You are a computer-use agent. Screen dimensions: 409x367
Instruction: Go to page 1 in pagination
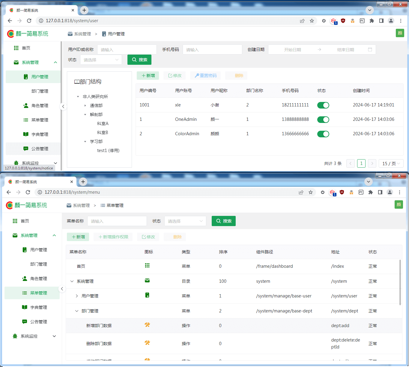pyautogui.click(x=361, y=163)
